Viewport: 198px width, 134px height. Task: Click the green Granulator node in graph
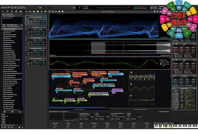click(x=98, y=95)
